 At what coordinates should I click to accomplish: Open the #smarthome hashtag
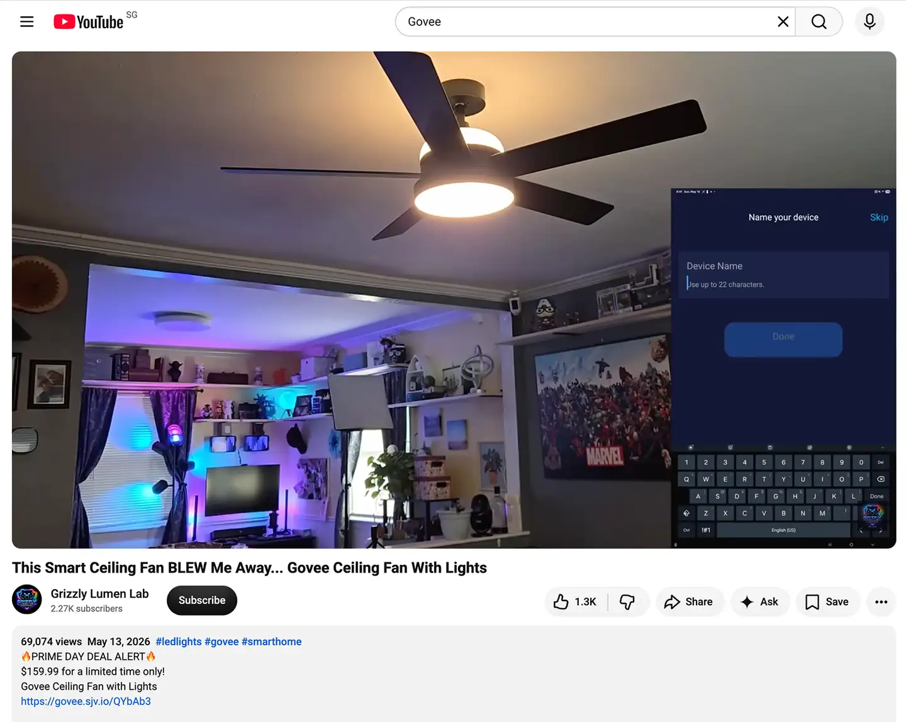[x=272, y=641]
